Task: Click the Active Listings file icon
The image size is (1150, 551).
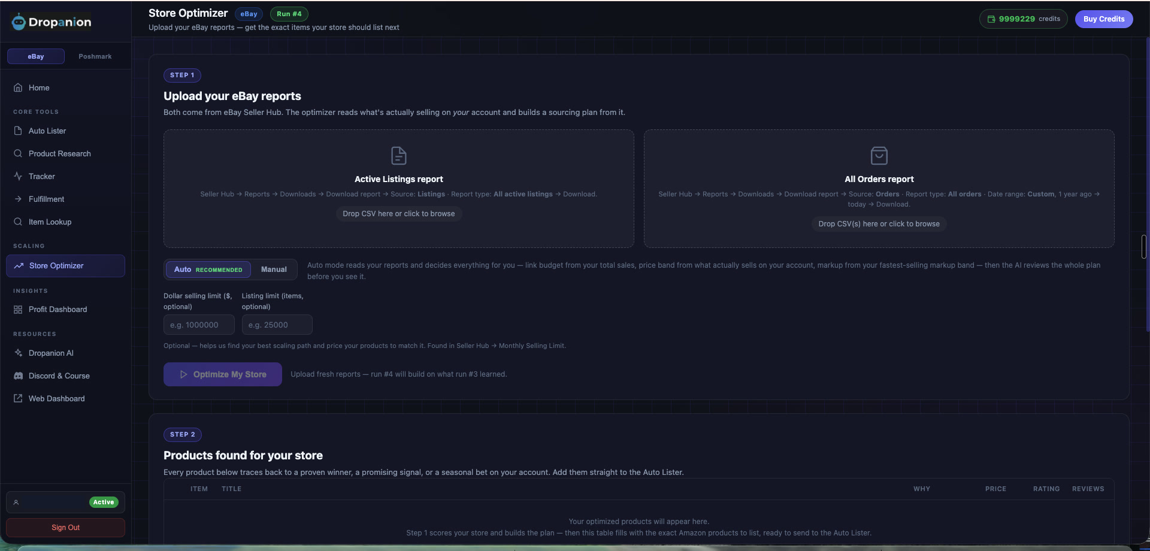Action: 399,156
